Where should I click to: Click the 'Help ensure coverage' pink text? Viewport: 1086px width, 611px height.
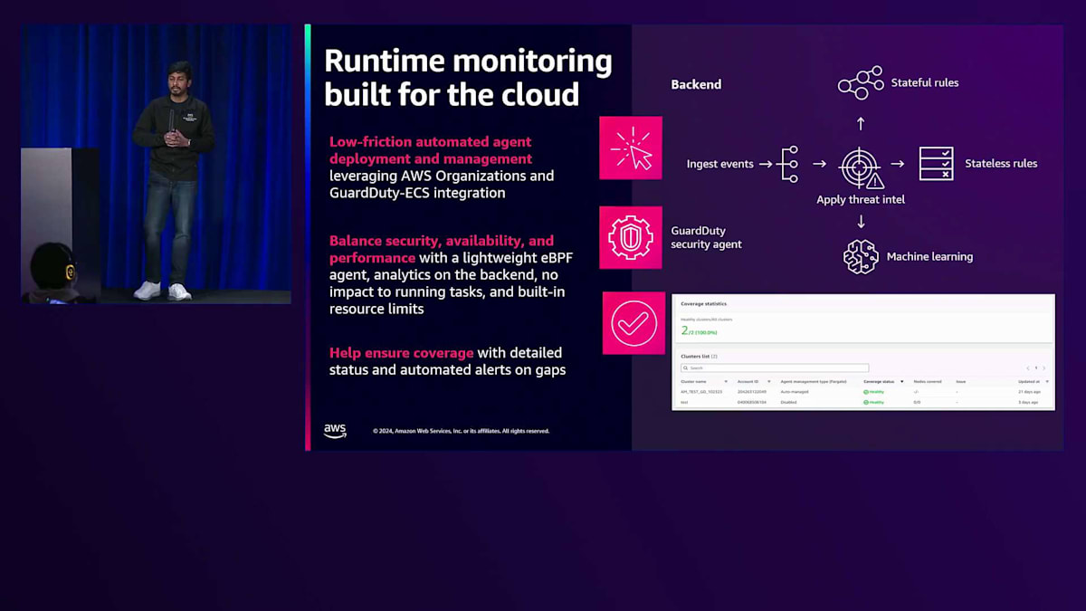402,352
